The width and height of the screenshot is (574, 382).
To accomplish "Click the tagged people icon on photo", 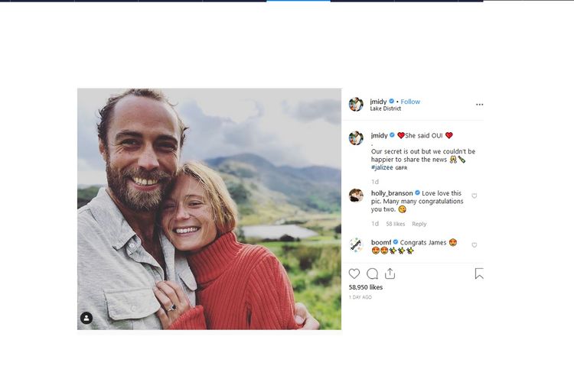I will (86, 318).
